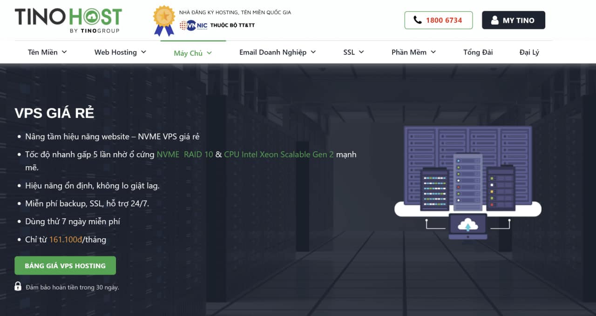Click 'Dùng thử 7 ngày miễn phí' bullet
This screenshot has width=596, height=316.
coord(73,222)
